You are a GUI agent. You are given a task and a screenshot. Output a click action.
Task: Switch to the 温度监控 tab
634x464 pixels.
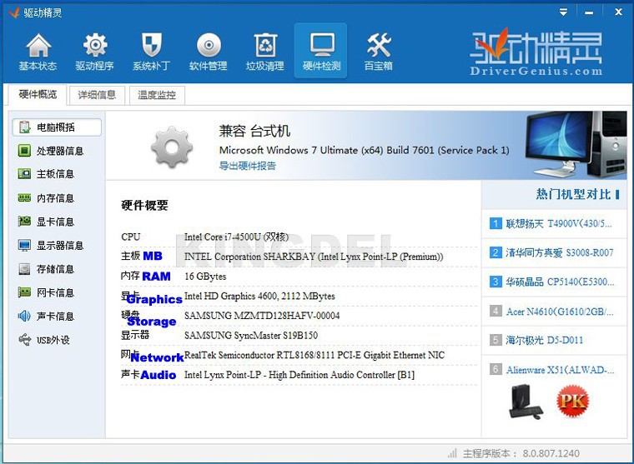click(156, 95)
